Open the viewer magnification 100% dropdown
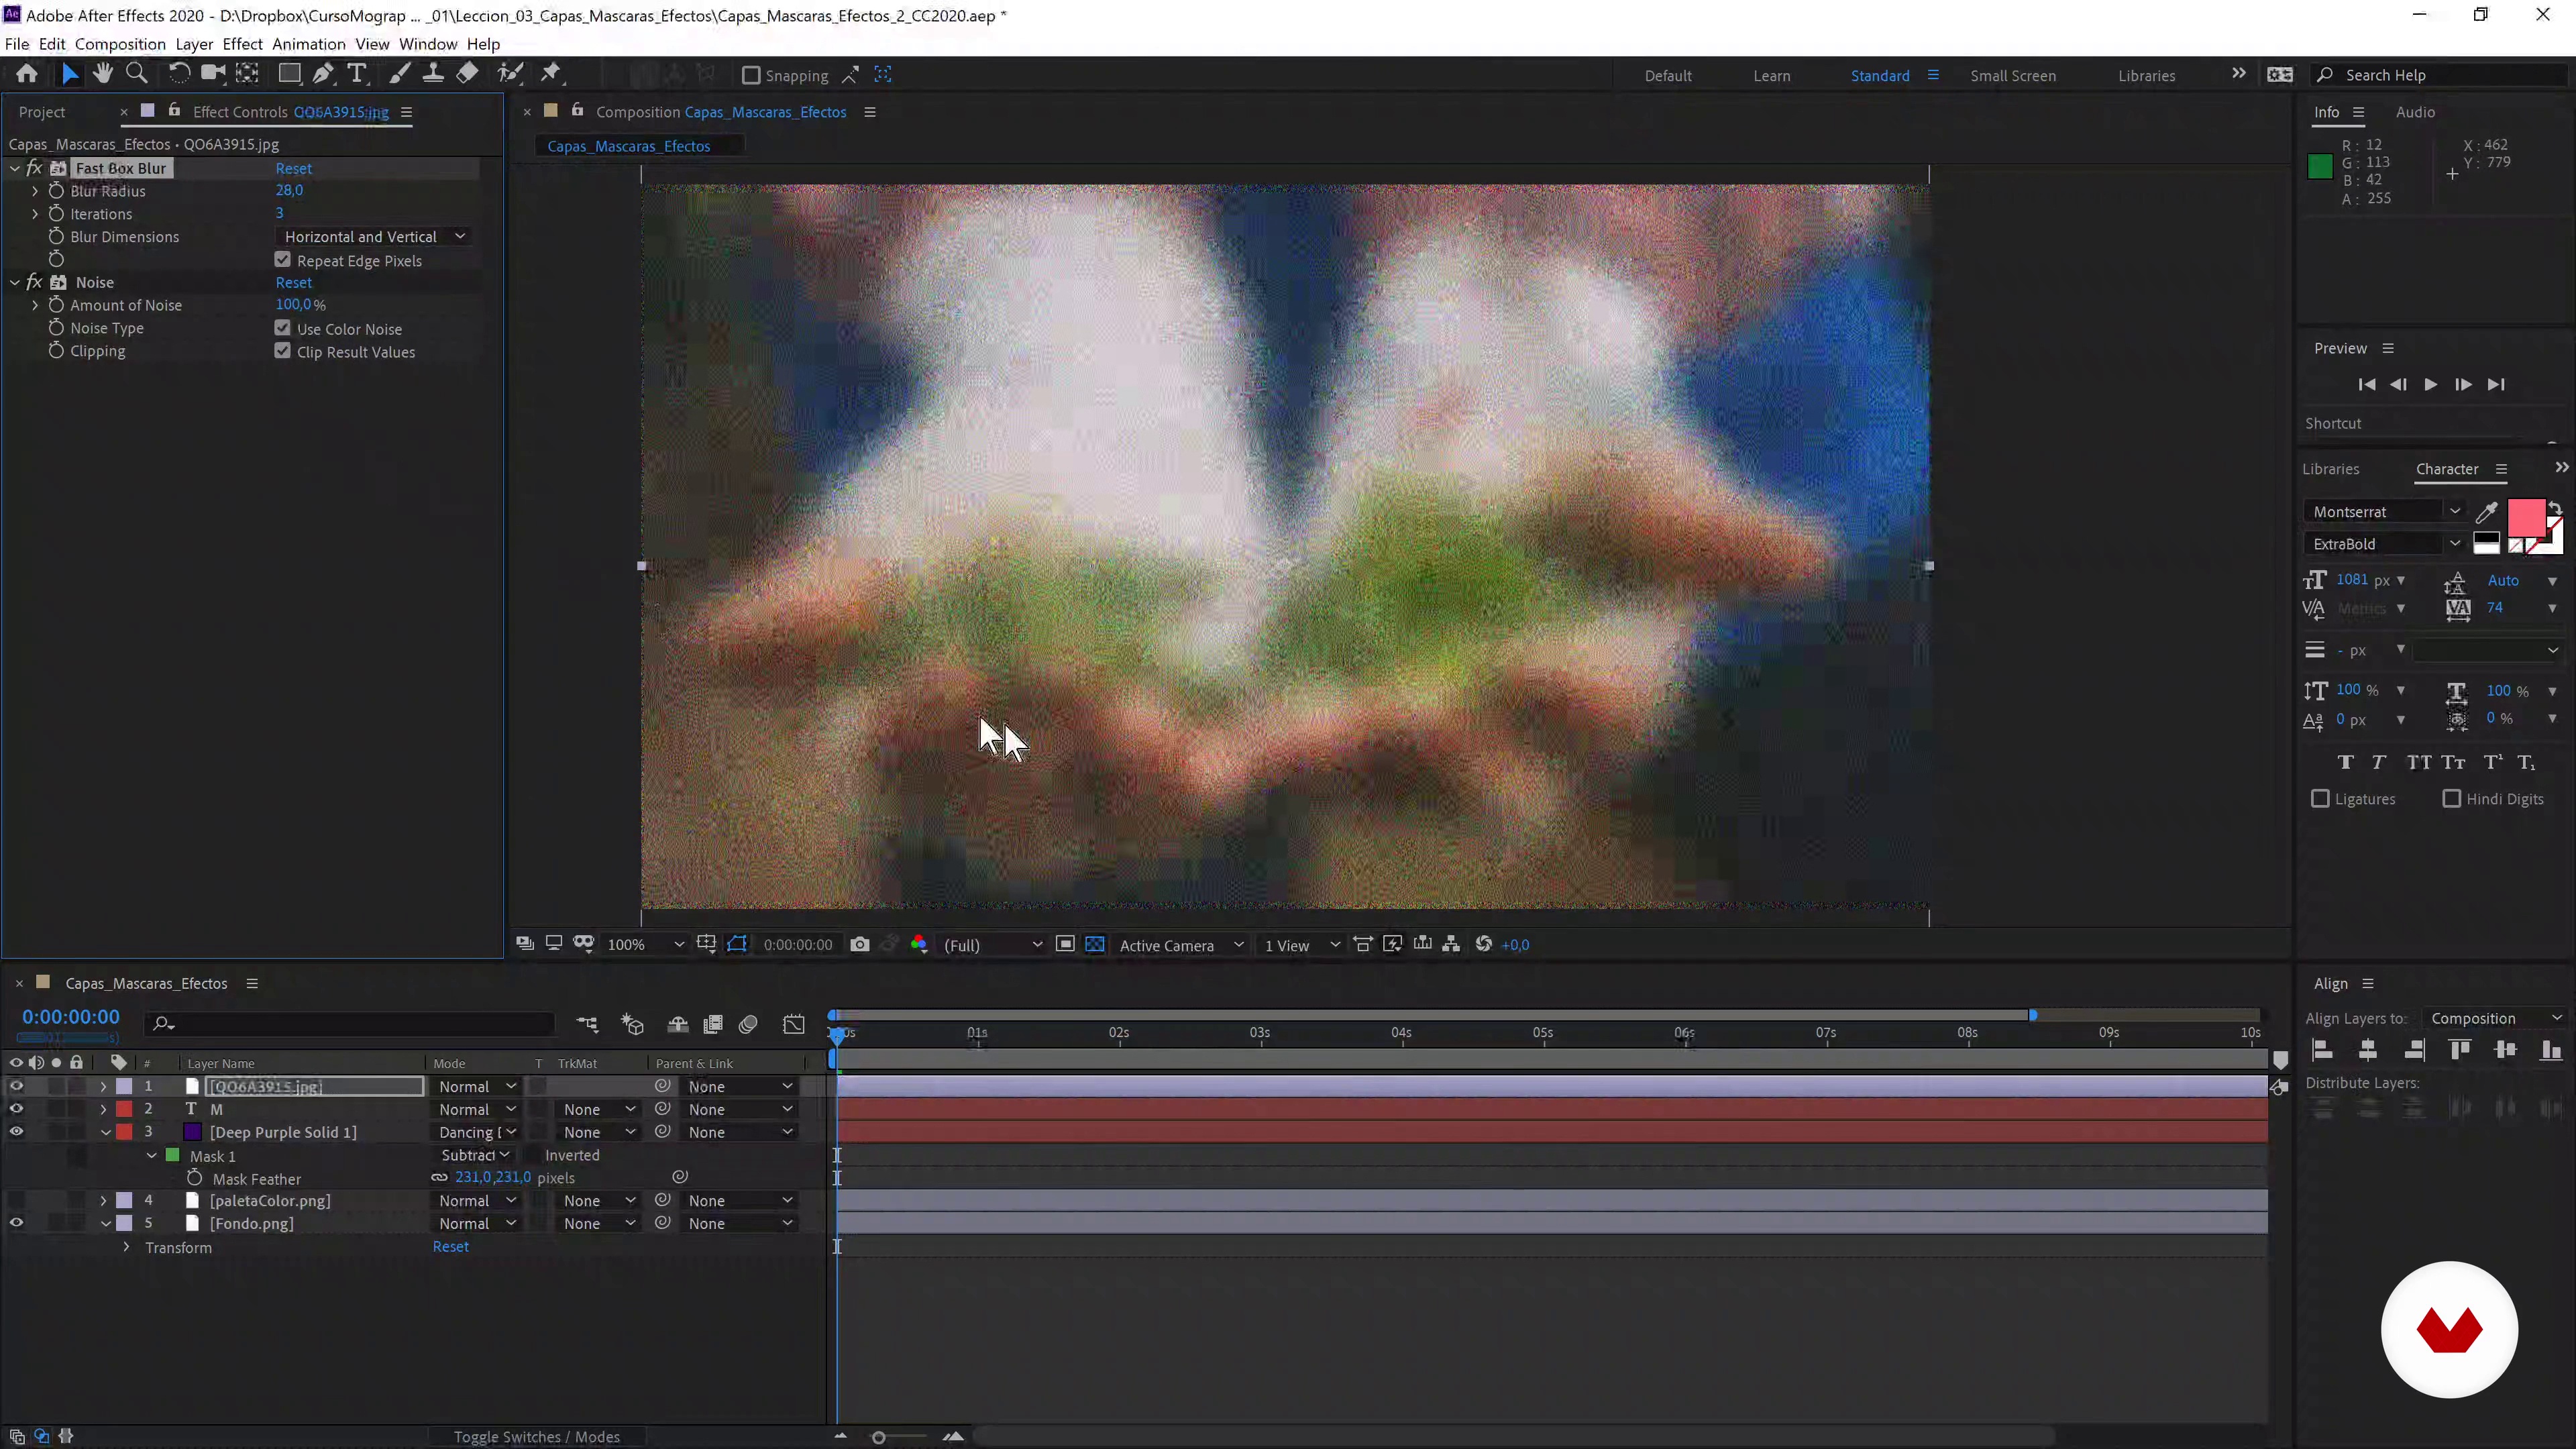The image size is (2576, 1449). tap(645, 945)
